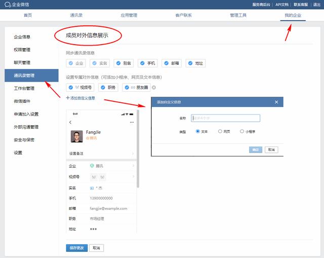Open 权限管理 in the sidebar

pos(22,50)
